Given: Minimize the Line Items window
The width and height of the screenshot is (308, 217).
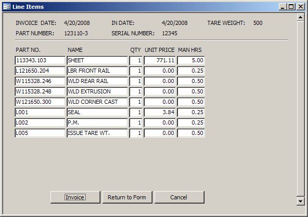Looking at the screenshot, I should click(x=283, y=7).
